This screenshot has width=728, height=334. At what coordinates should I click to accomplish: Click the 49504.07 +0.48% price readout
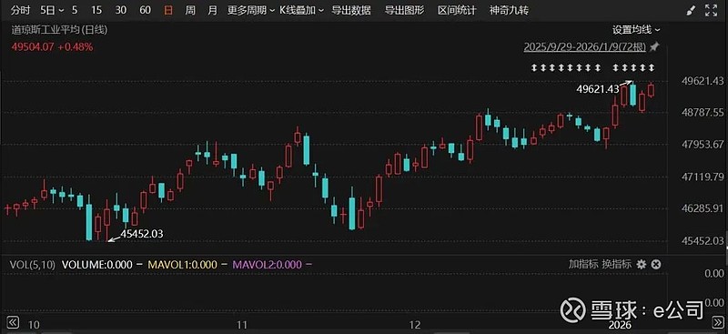point(52,47)
